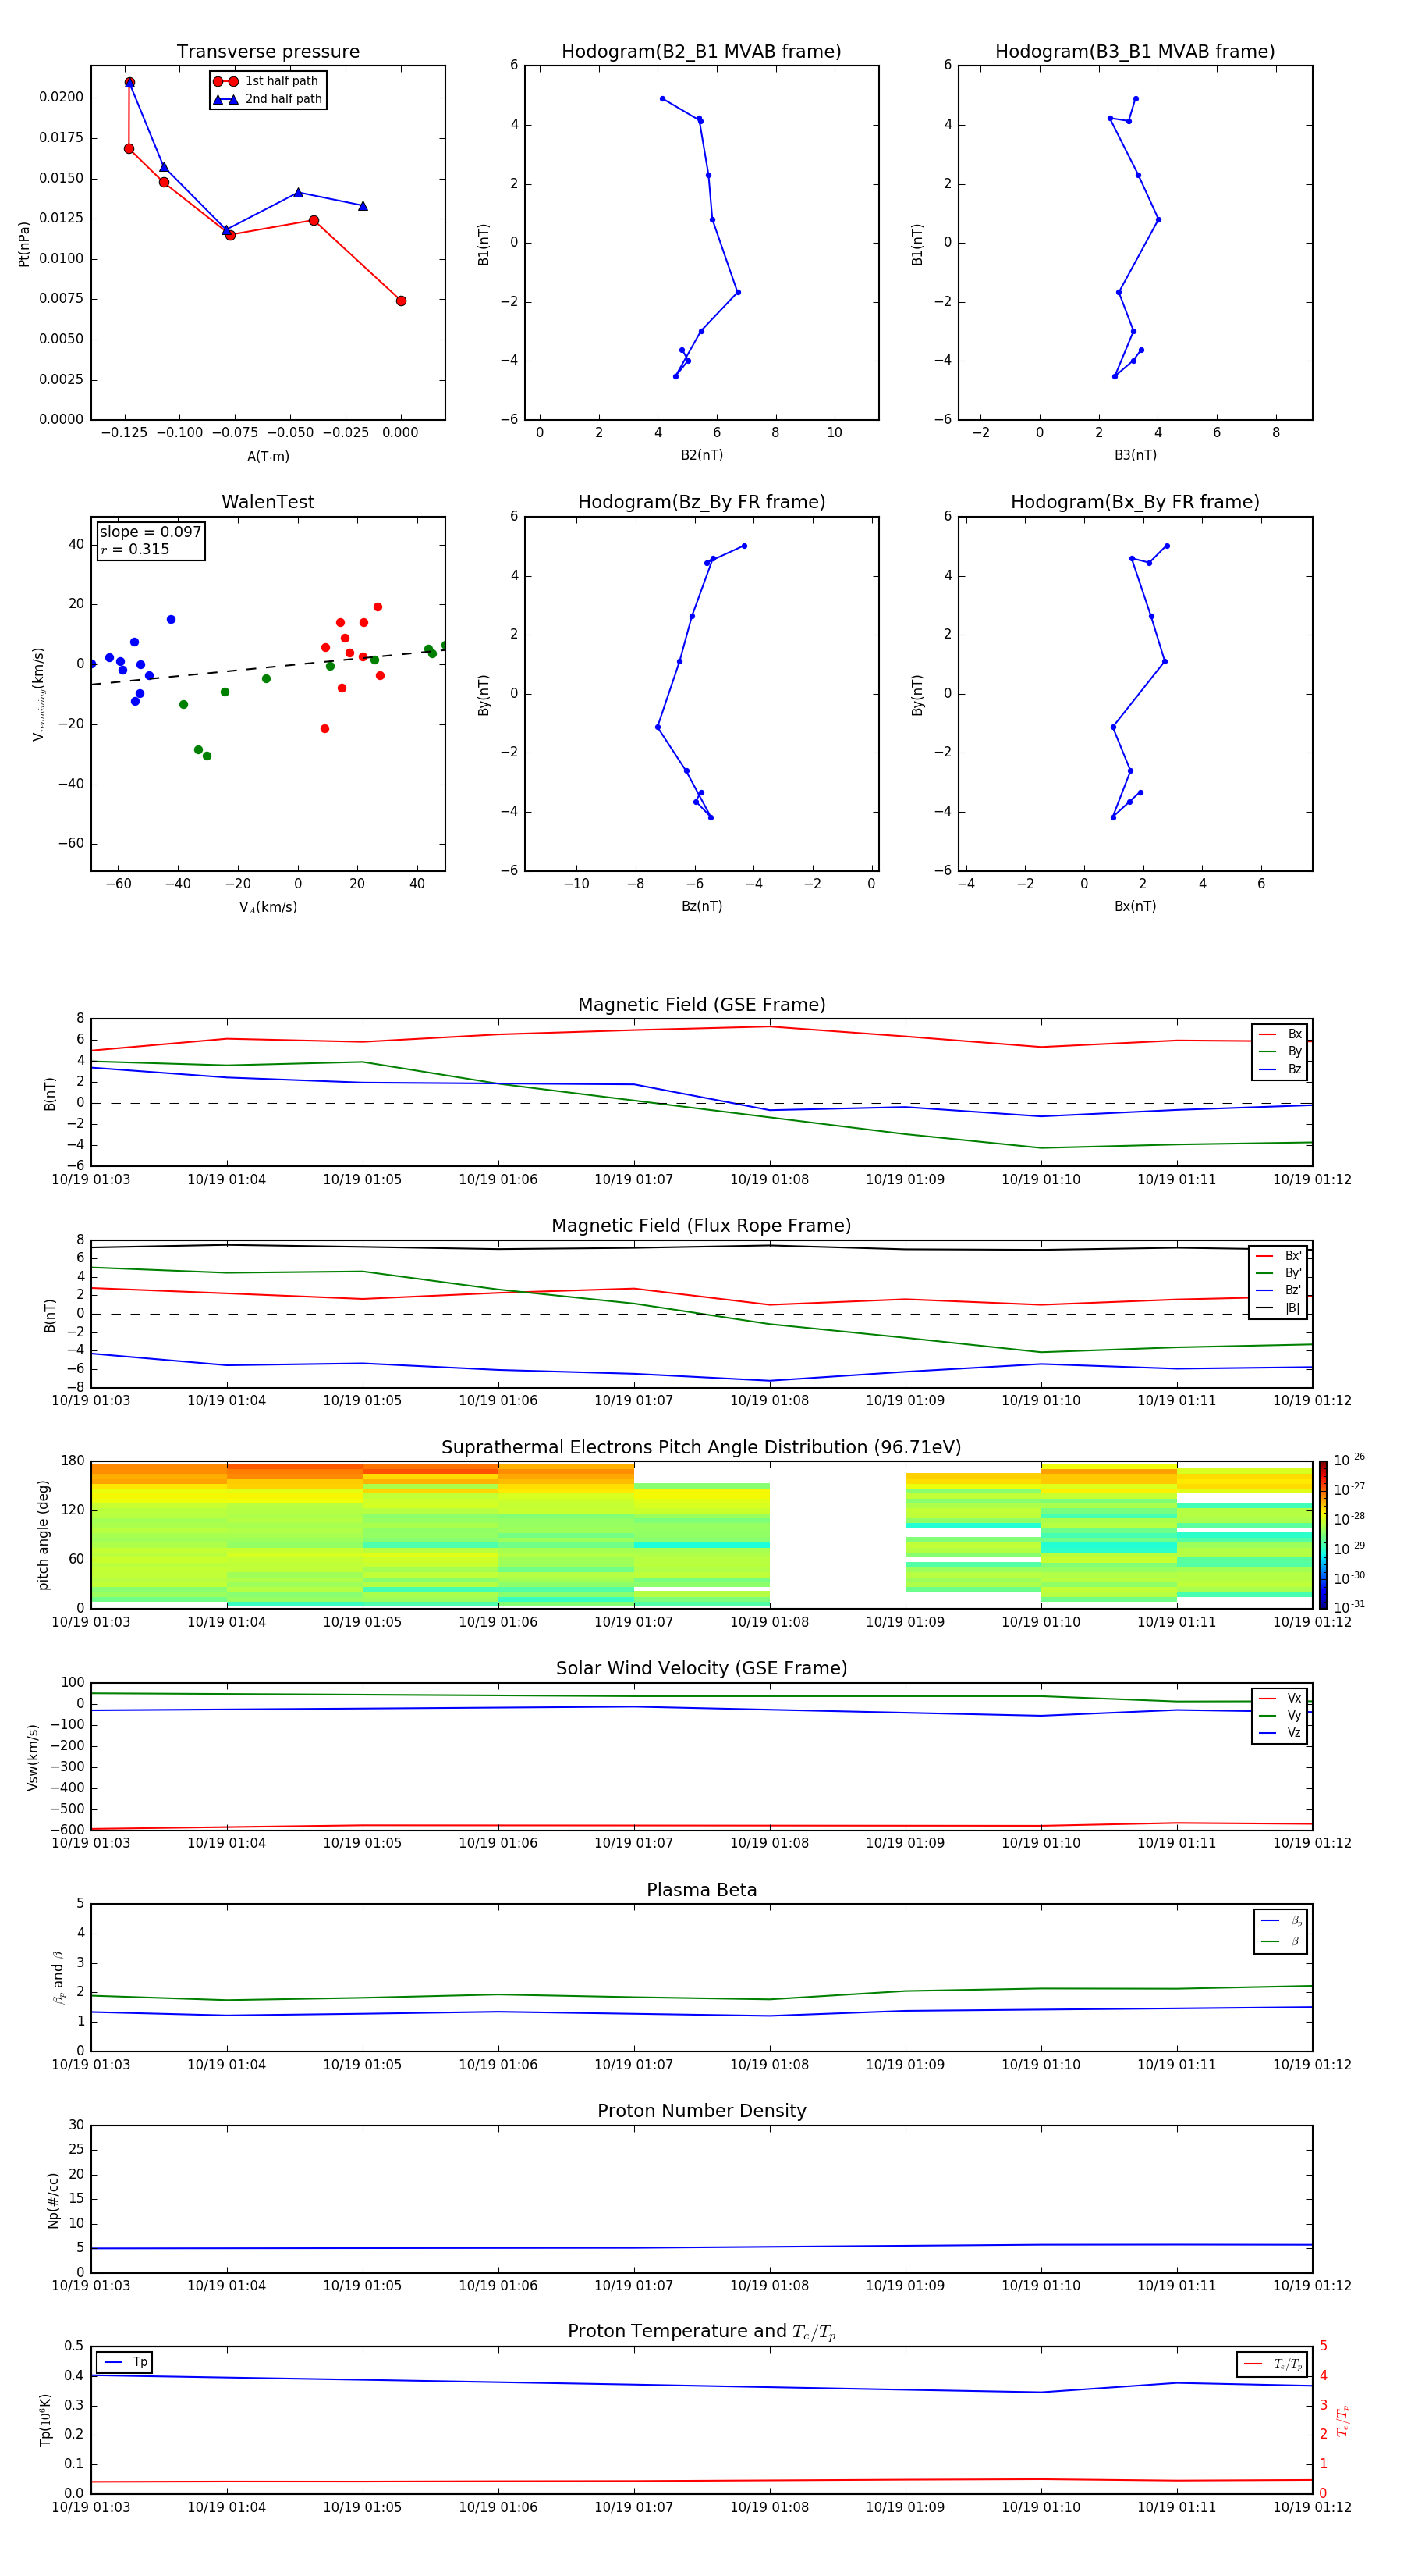This screenshot has height=2576, width=1404.
Task: Click the 'Hodogram(B3_B1 MVAB frame)' title
Action: click(1135, 52)
